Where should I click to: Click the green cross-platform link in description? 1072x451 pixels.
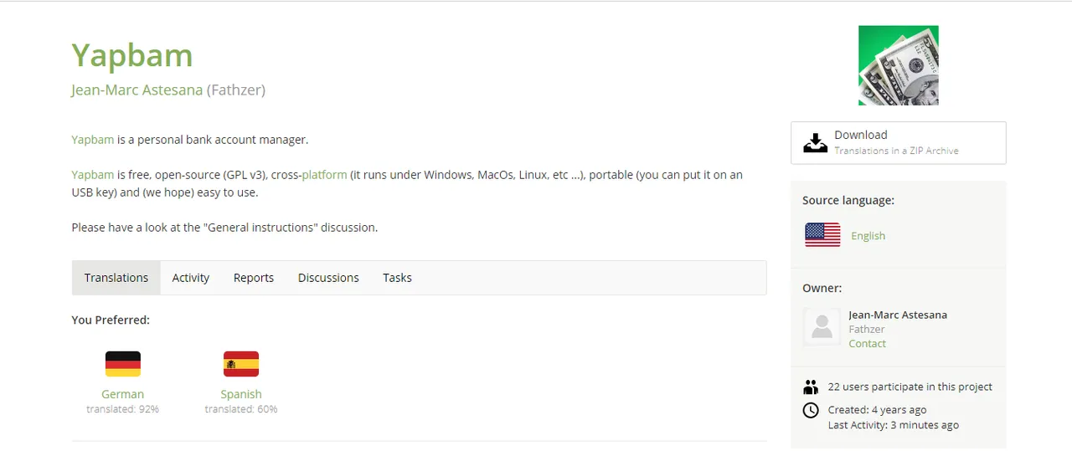point(324,175)
